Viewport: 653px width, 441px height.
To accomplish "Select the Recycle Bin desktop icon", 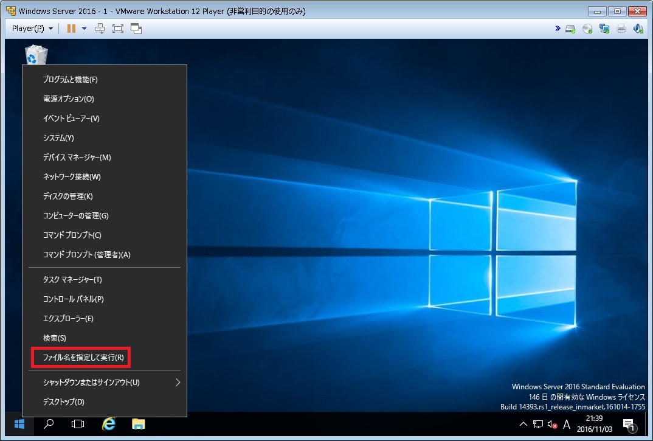I will [36, 55].
